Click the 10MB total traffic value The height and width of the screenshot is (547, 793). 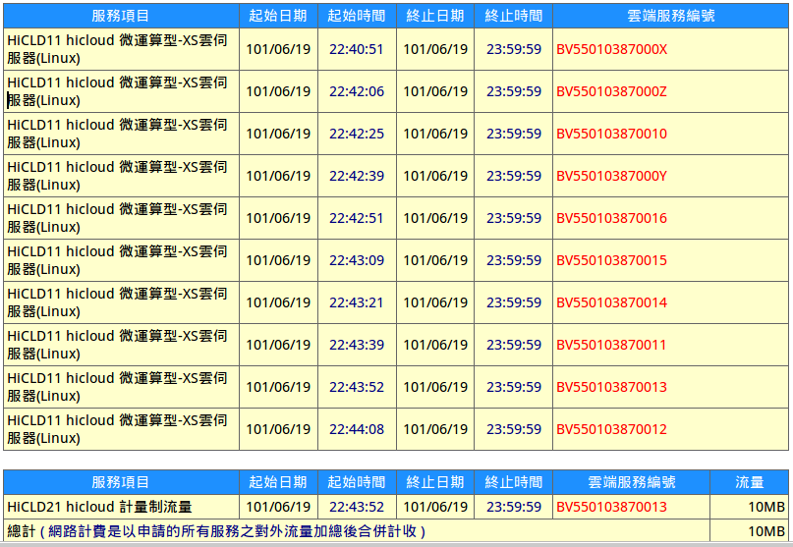tap(766, 532)
